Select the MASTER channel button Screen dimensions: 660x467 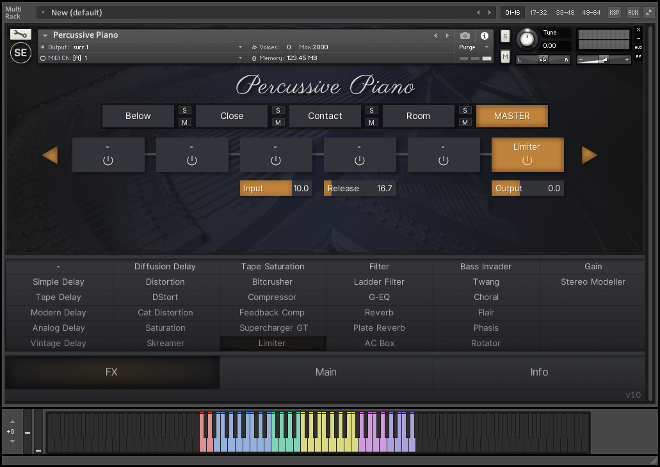pyautogui.click(x=511, y=116)
